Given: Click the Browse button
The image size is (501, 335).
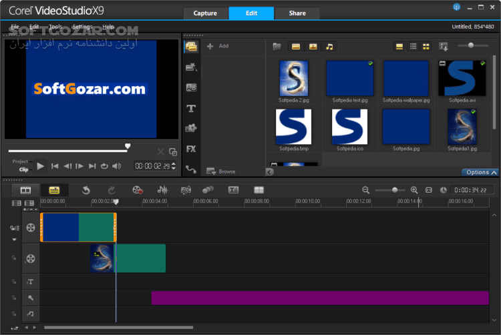Looking at the screenshot, I should coord(221,172).
